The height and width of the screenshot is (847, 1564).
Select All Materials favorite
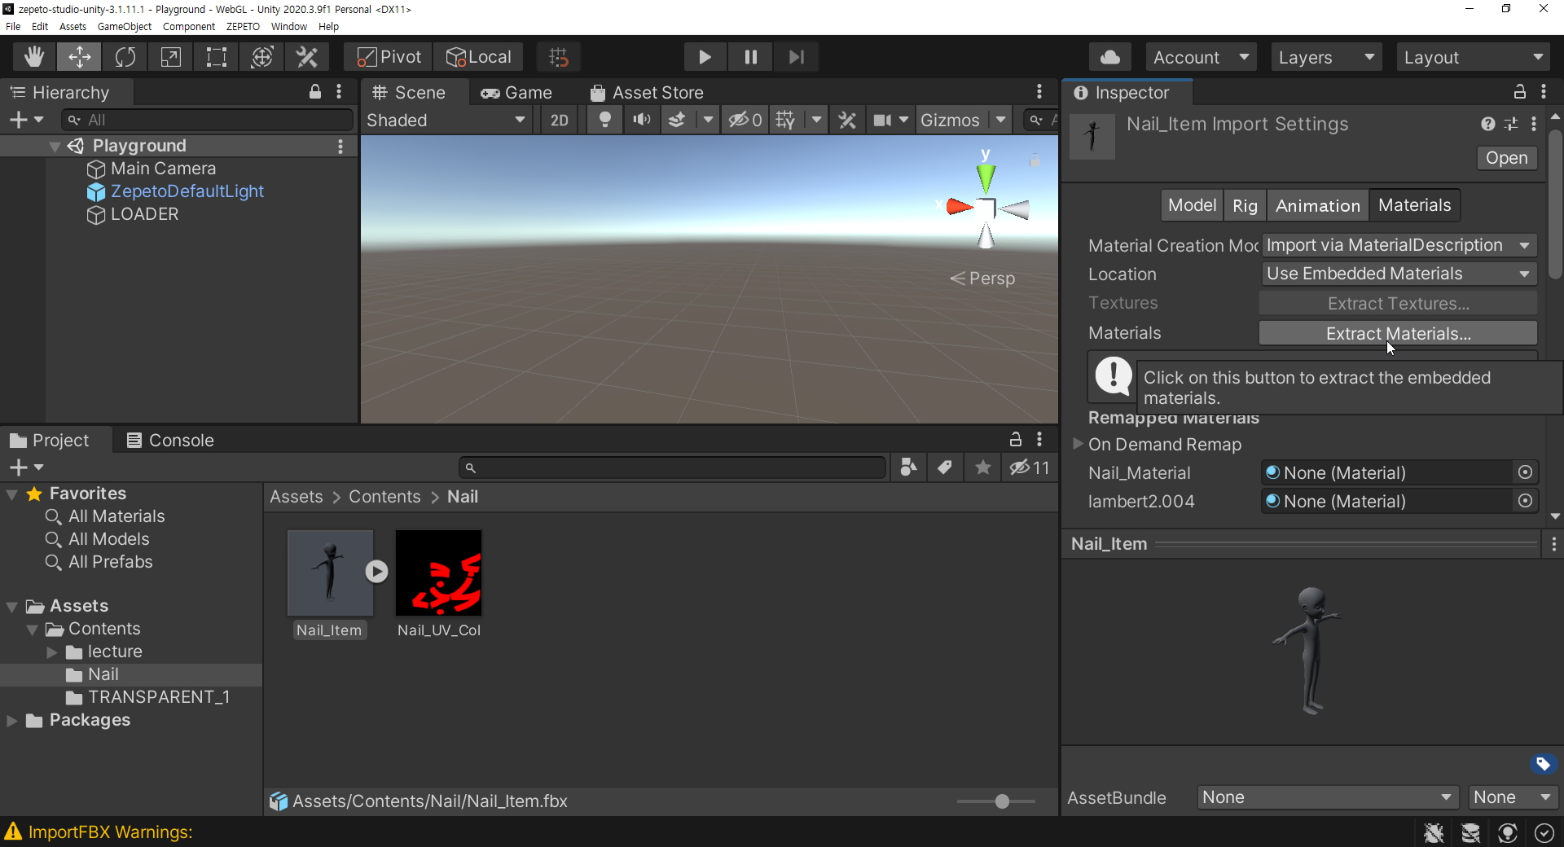[x=116, y=516]
